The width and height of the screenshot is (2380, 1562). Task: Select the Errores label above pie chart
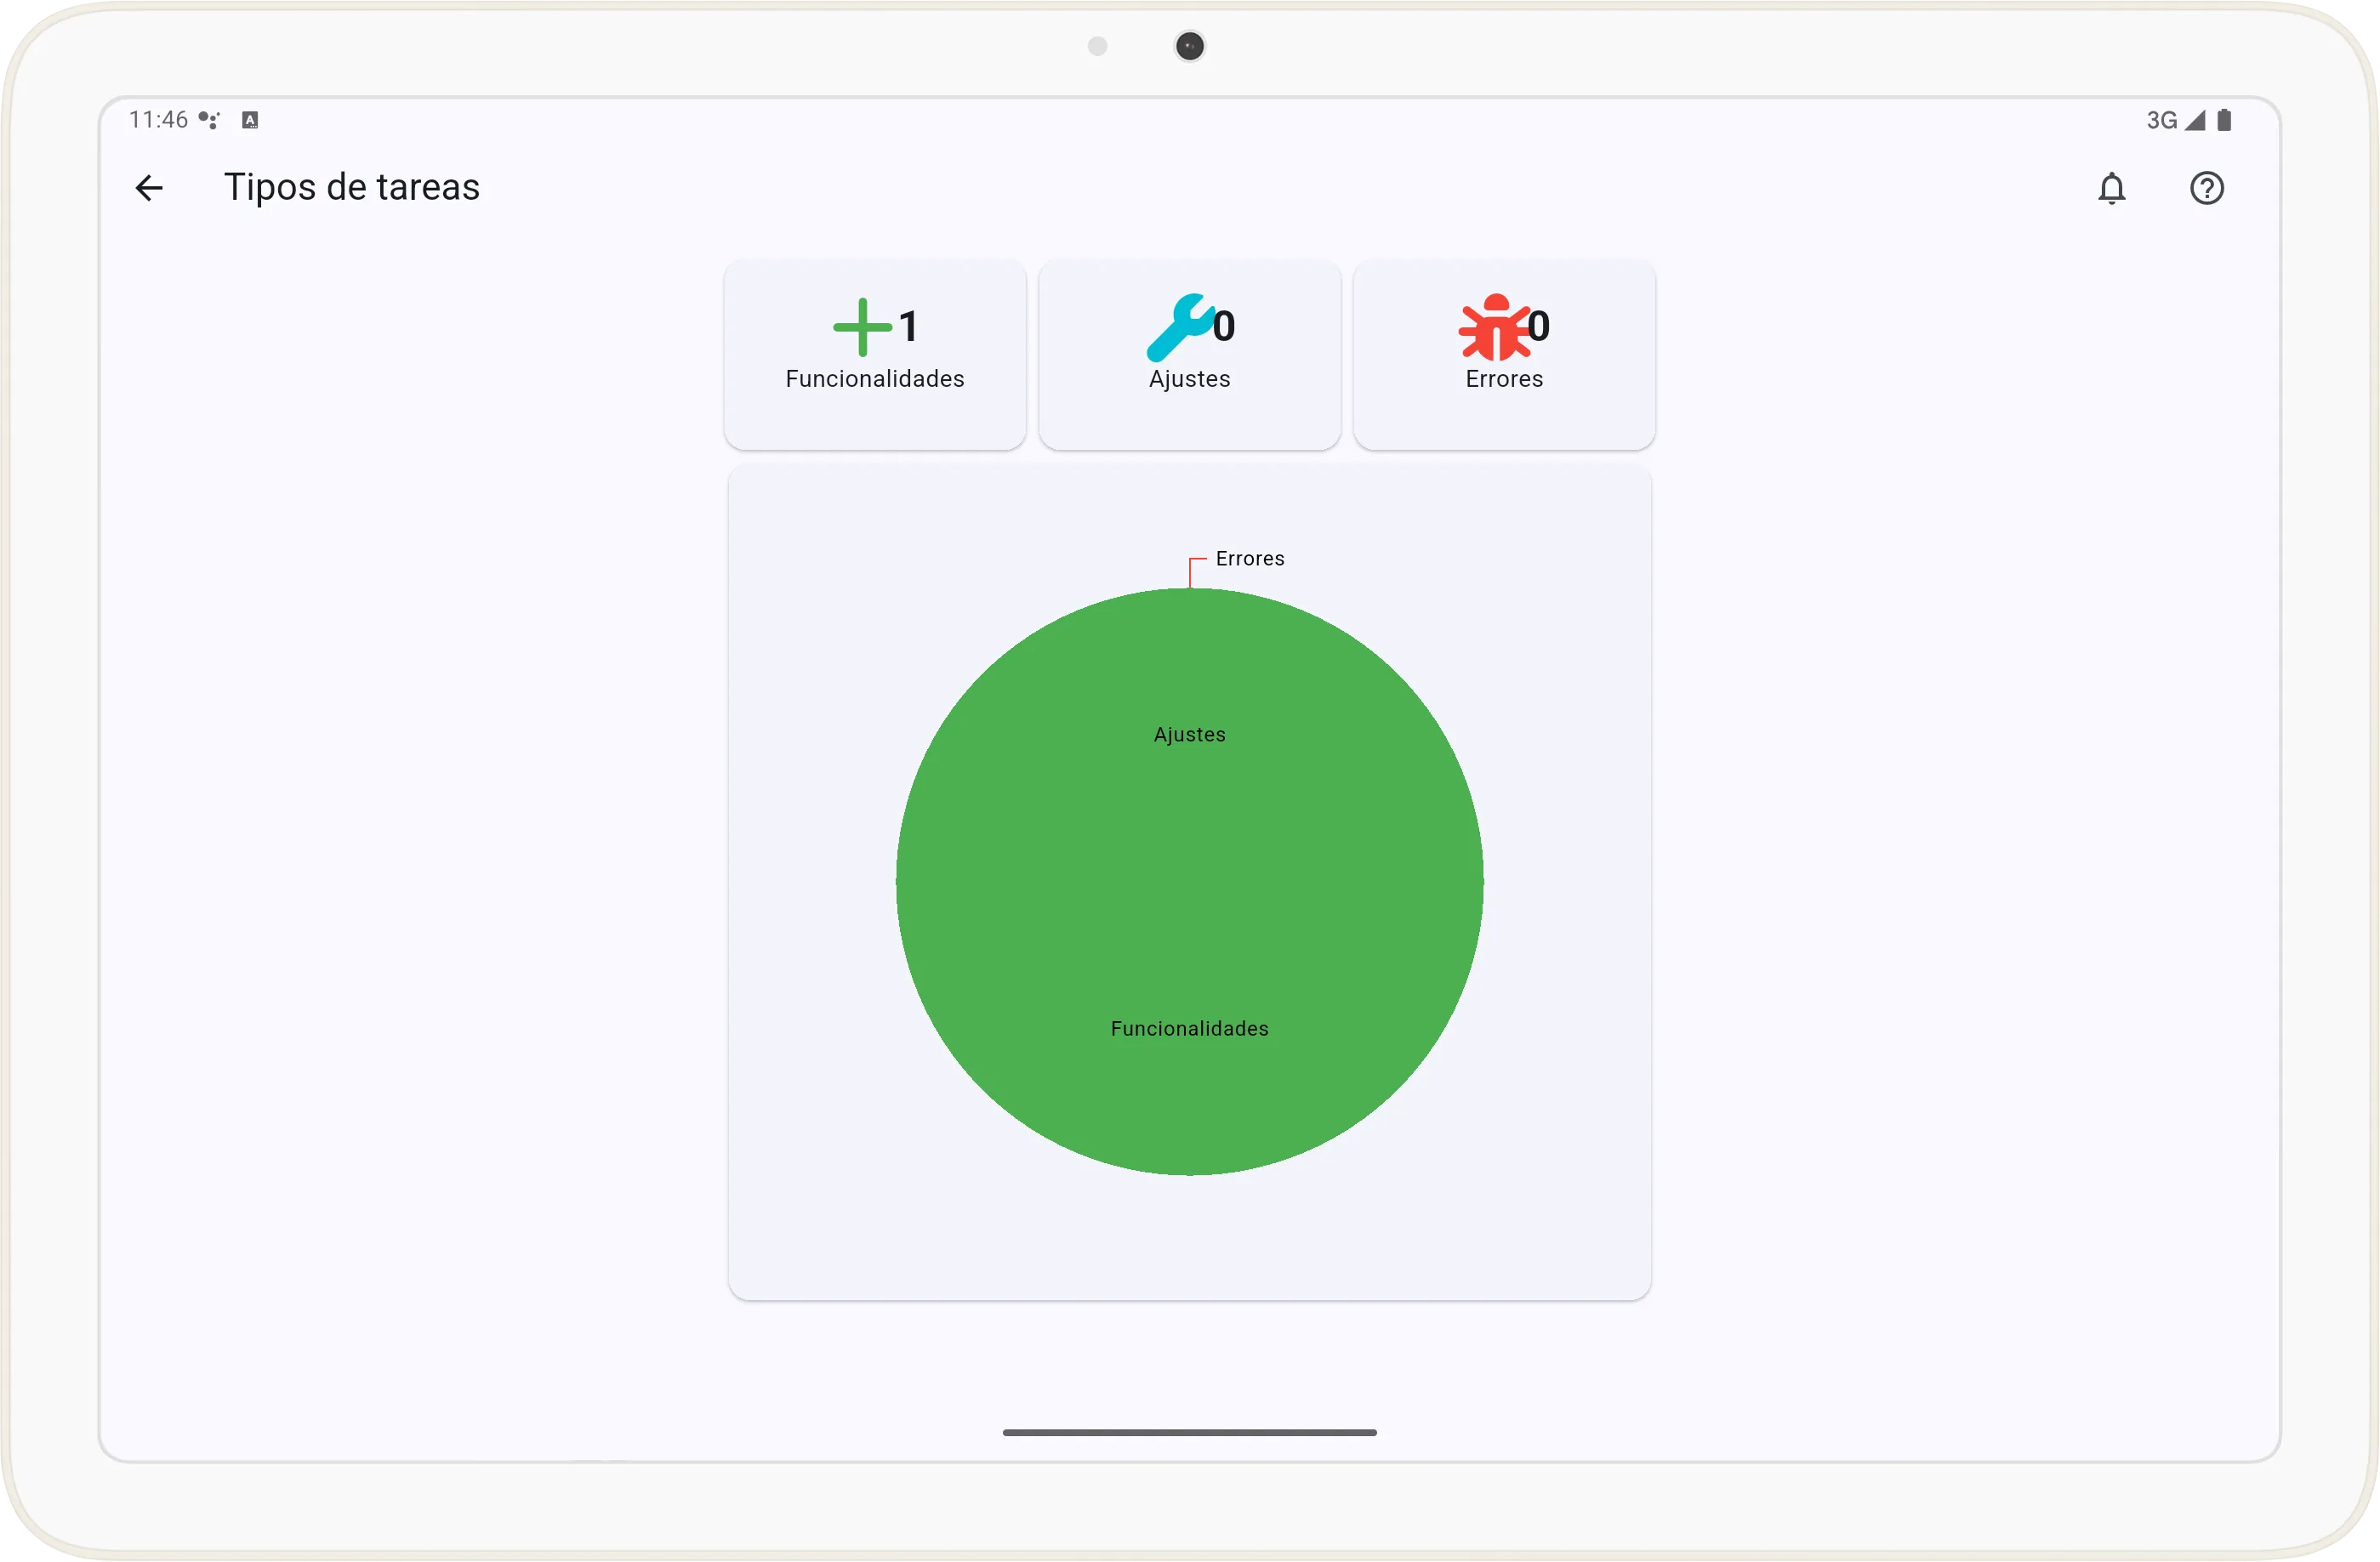(x=1249, y=559)
